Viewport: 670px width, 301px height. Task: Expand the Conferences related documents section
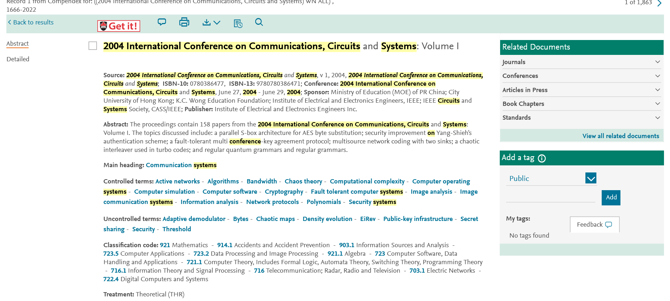click(582, 76)
